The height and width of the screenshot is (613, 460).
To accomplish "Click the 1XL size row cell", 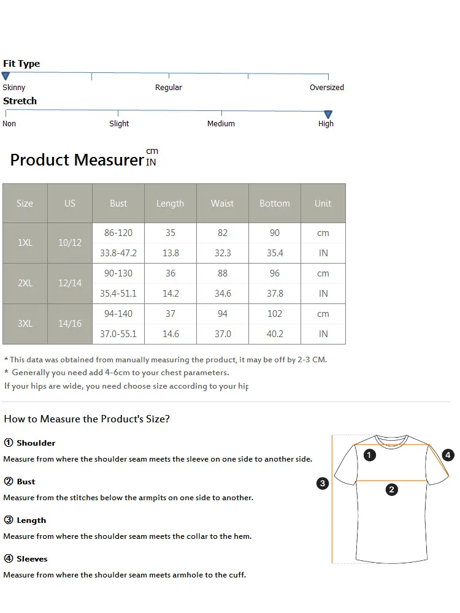I will click(x=25, y=243).
